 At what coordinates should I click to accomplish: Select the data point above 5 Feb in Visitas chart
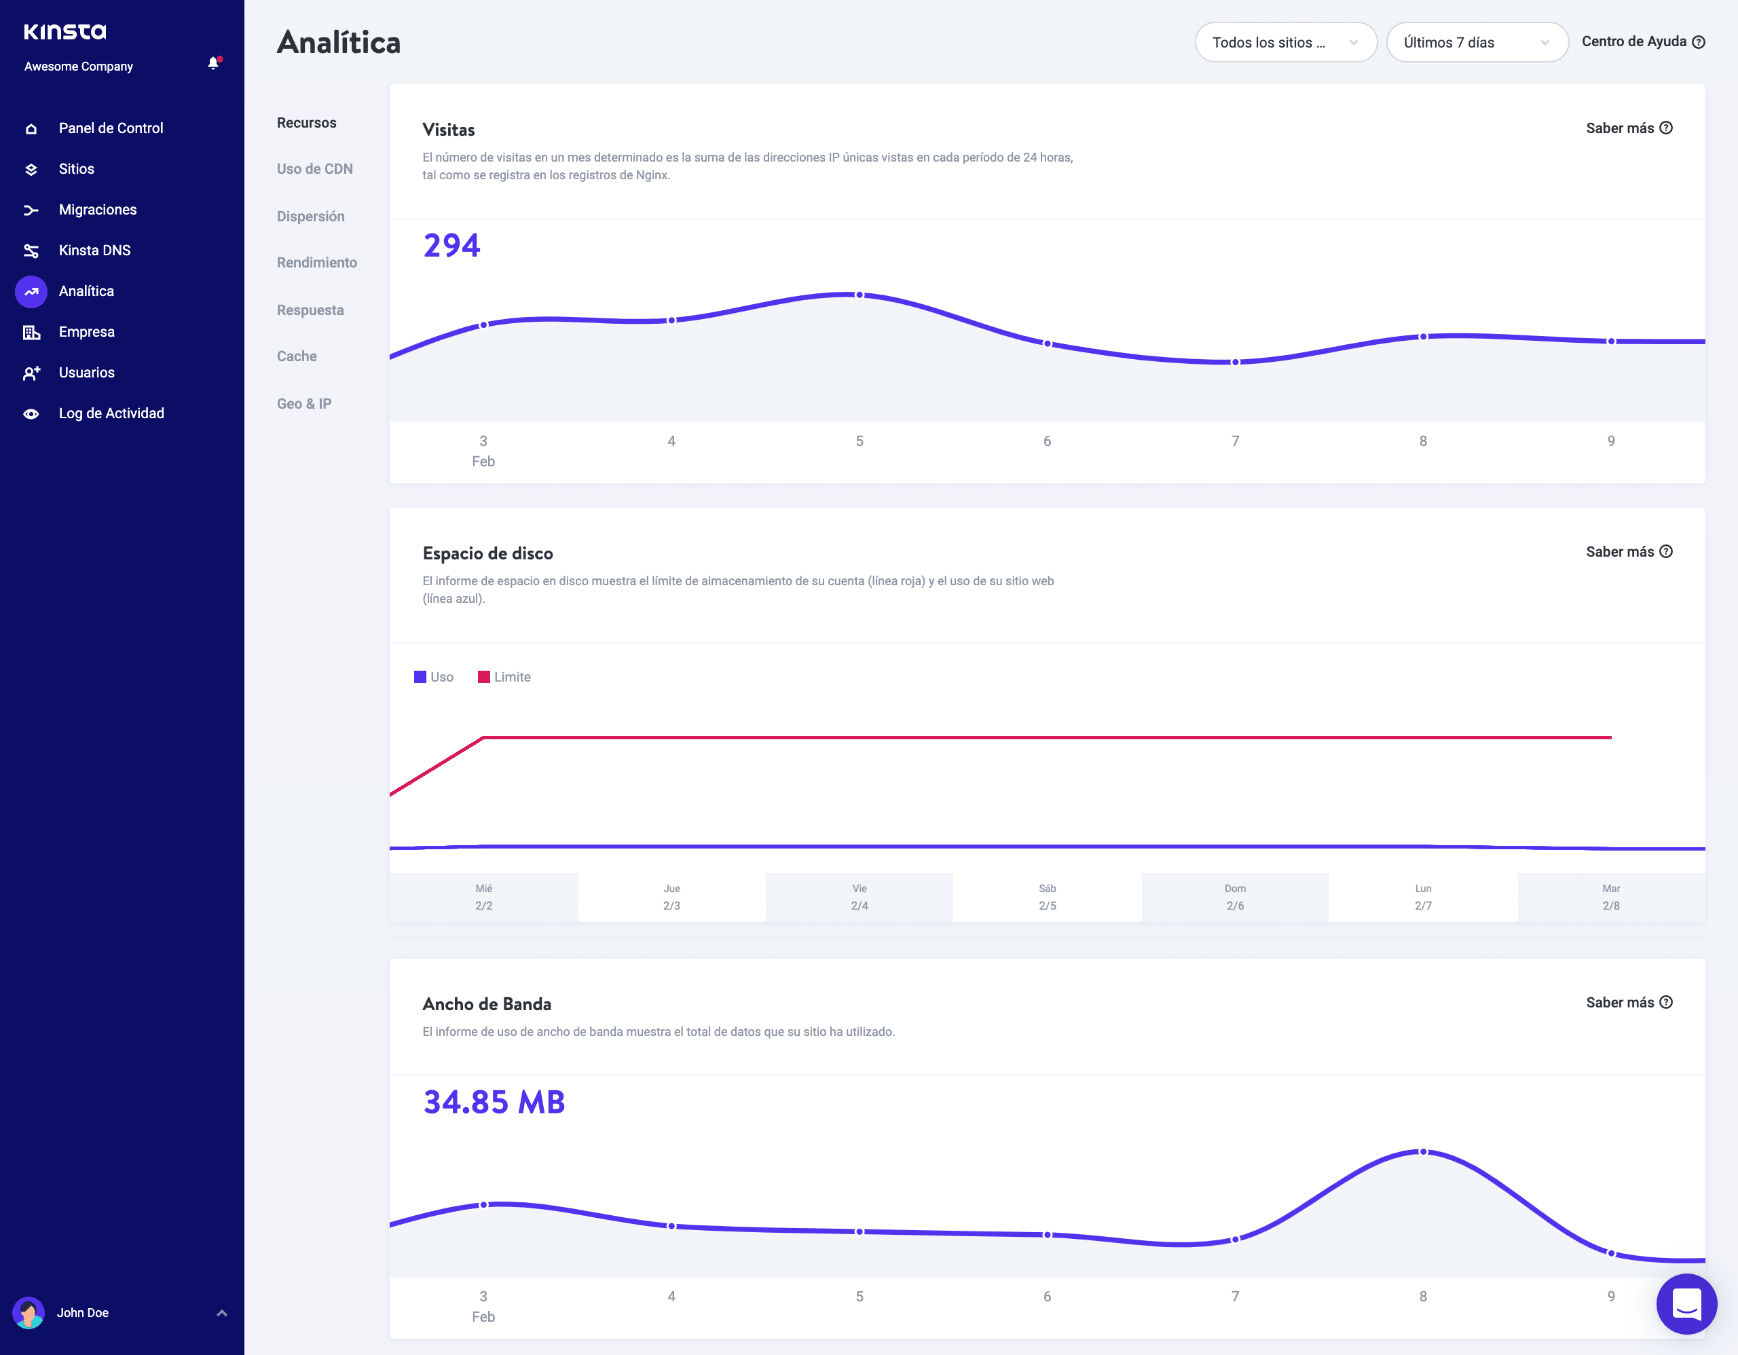point(859,295)
